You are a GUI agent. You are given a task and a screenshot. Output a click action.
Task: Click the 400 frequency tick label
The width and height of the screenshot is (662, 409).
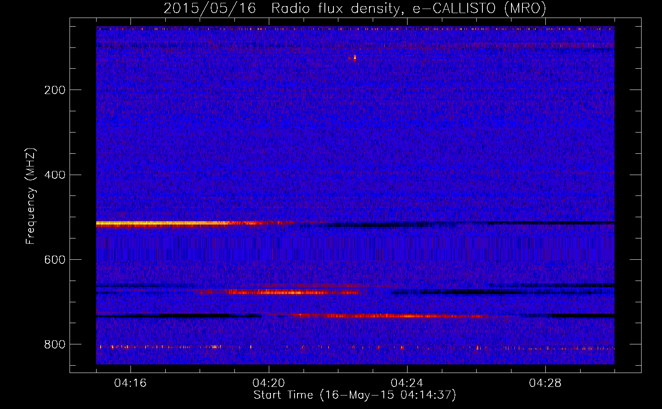pyautogui.click(x=55, y=175)
